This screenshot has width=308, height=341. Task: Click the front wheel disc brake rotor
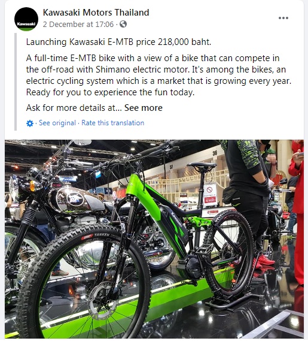102,298
